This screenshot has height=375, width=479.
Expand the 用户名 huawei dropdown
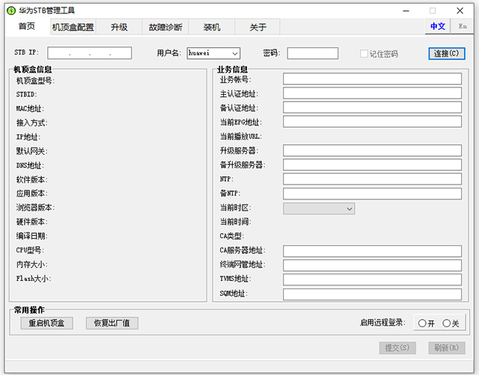tap(234, 53)
